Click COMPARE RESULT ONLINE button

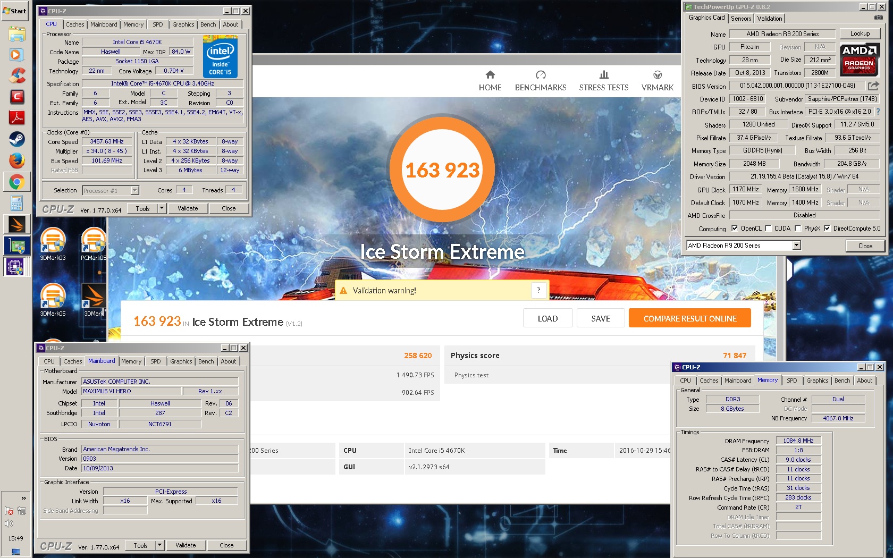click(690, 318)
